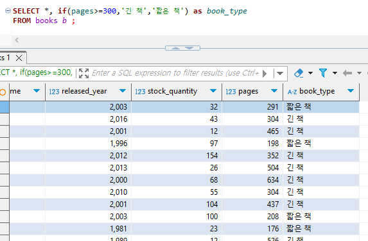Viewport: 368px width, 241px height.
Task: Open book_type column filter arrow
Action: click(351, 91)
